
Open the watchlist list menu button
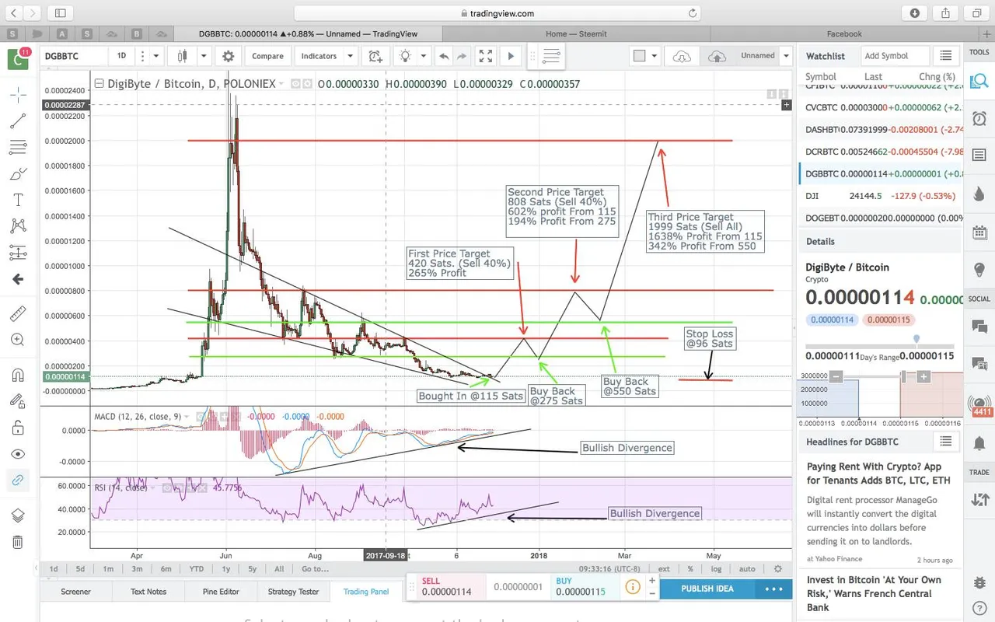pos(945,56)
